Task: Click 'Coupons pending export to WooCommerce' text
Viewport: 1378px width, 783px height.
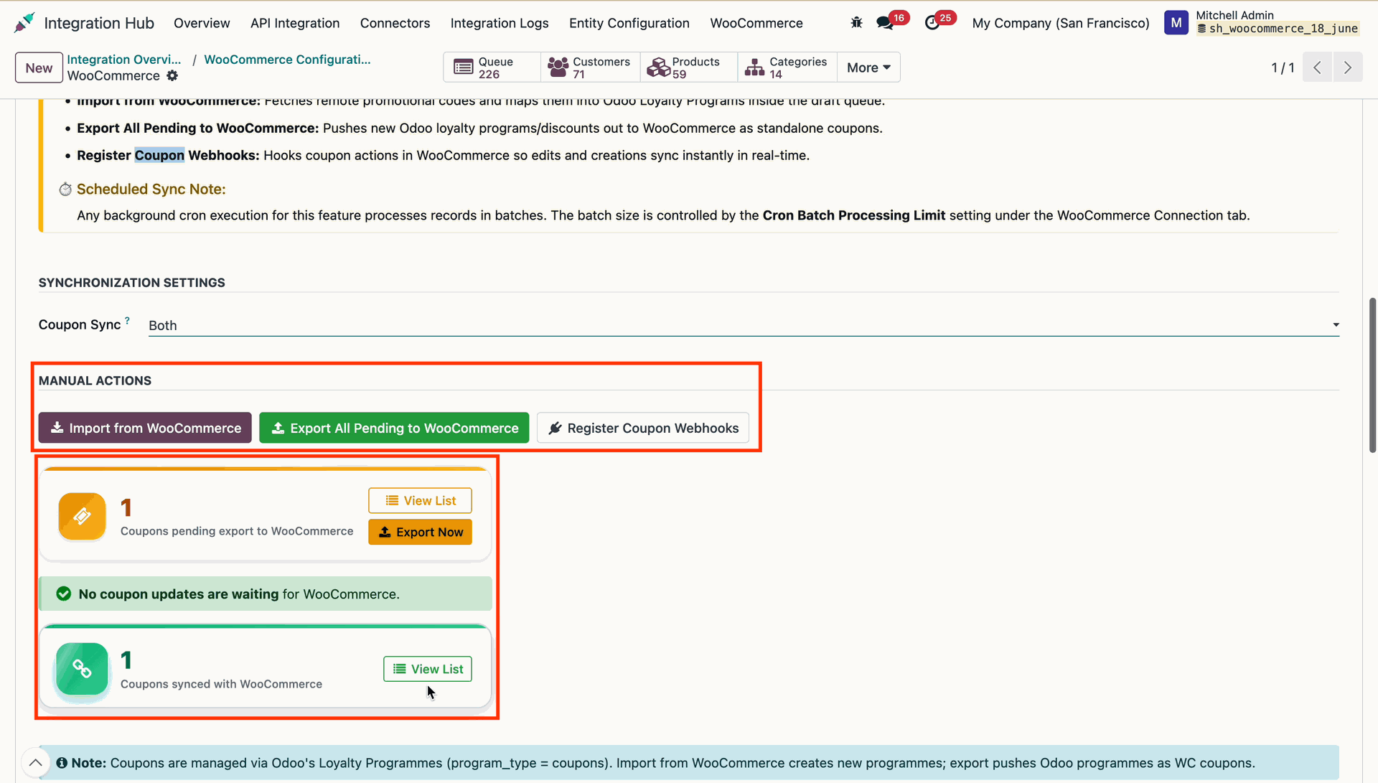Action: pos(237,531)
